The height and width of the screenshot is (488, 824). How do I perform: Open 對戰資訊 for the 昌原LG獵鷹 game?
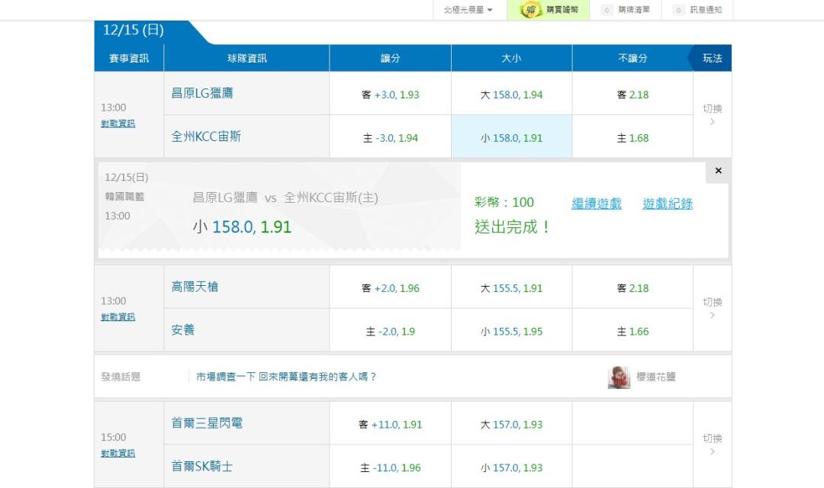(117, 124)
